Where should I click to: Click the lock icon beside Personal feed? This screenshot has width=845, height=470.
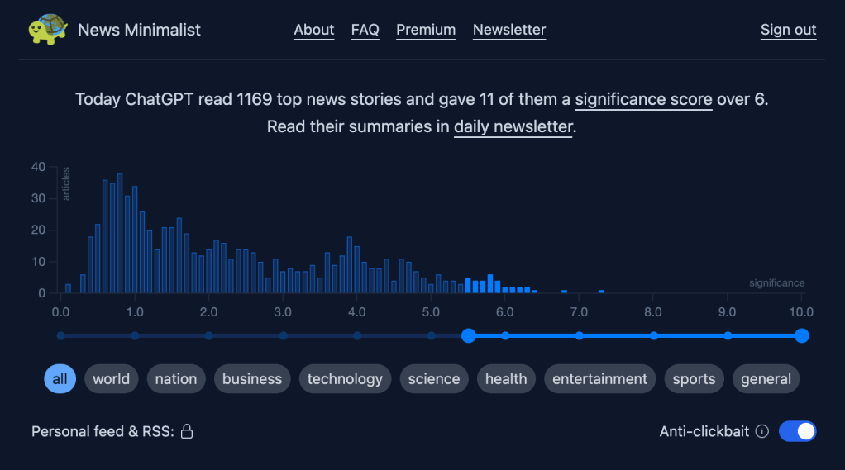point(187,431)
